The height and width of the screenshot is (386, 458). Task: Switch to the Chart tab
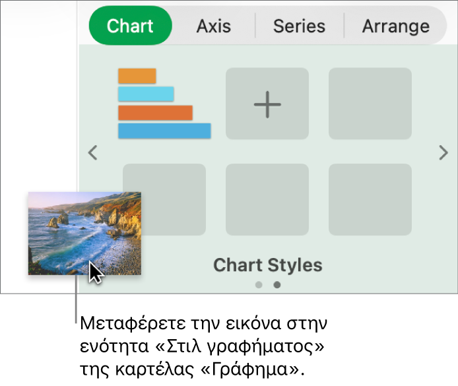coord(130,26)
